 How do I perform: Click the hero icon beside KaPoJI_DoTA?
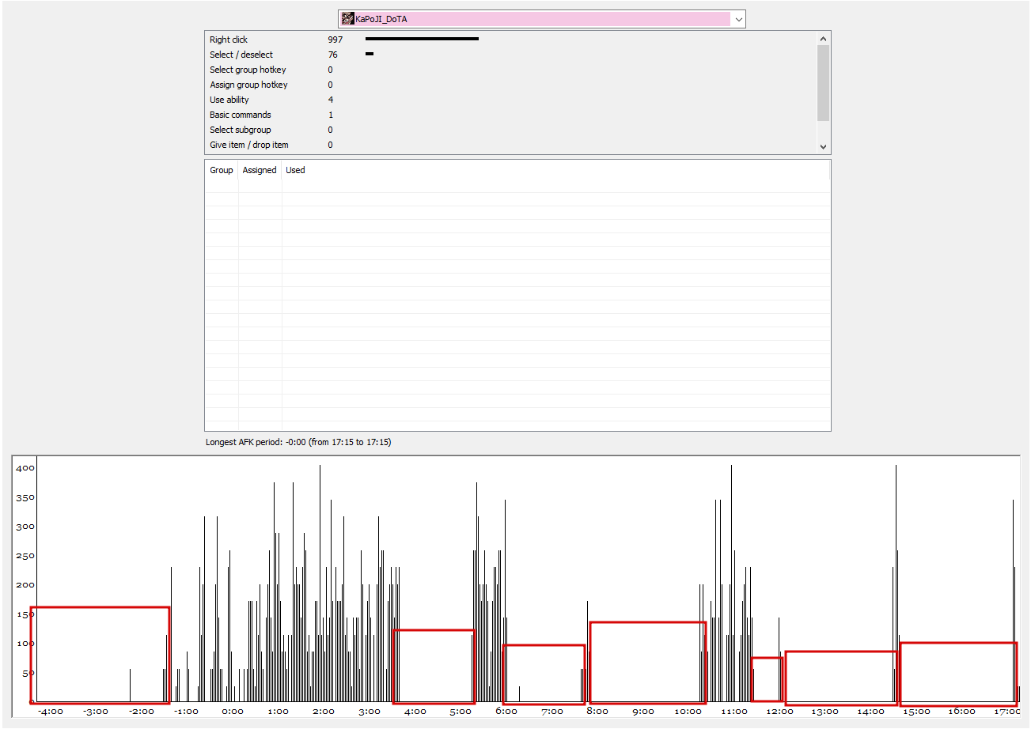[347, 19]
